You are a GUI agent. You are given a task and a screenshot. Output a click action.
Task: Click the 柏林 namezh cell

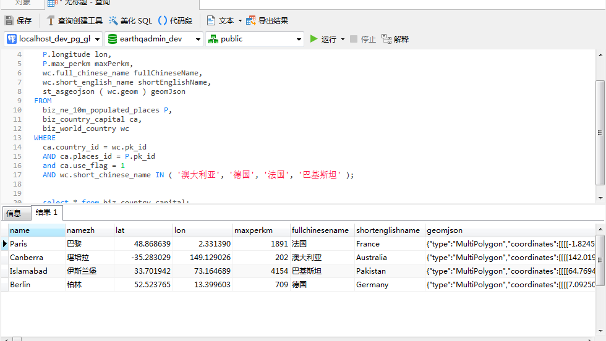coord(90,285)
